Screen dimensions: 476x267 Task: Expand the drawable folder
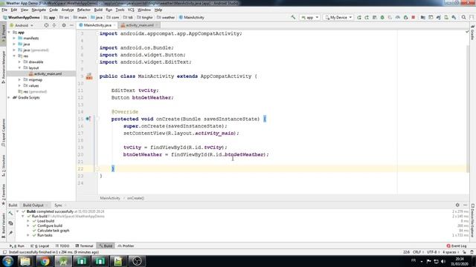coord(19,62)
